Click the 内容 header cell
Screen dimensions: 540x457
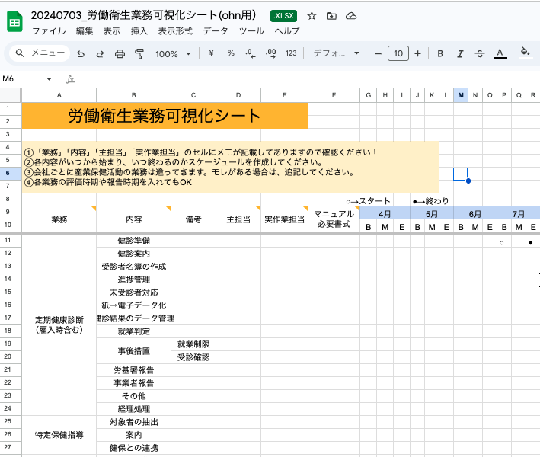coord(133,219)
